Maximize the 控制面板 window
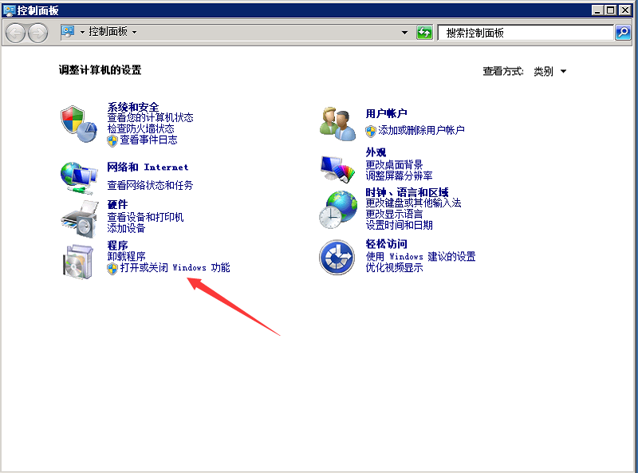Screen dimensions: 638x473 [611, 10]
